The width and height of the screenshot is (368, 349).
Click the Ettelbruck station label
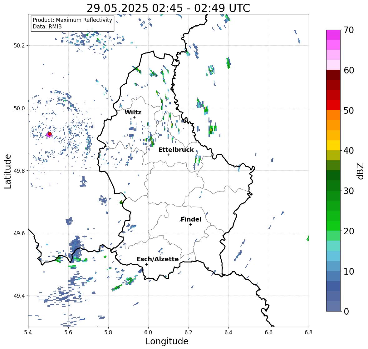click(x=176, y=150)
